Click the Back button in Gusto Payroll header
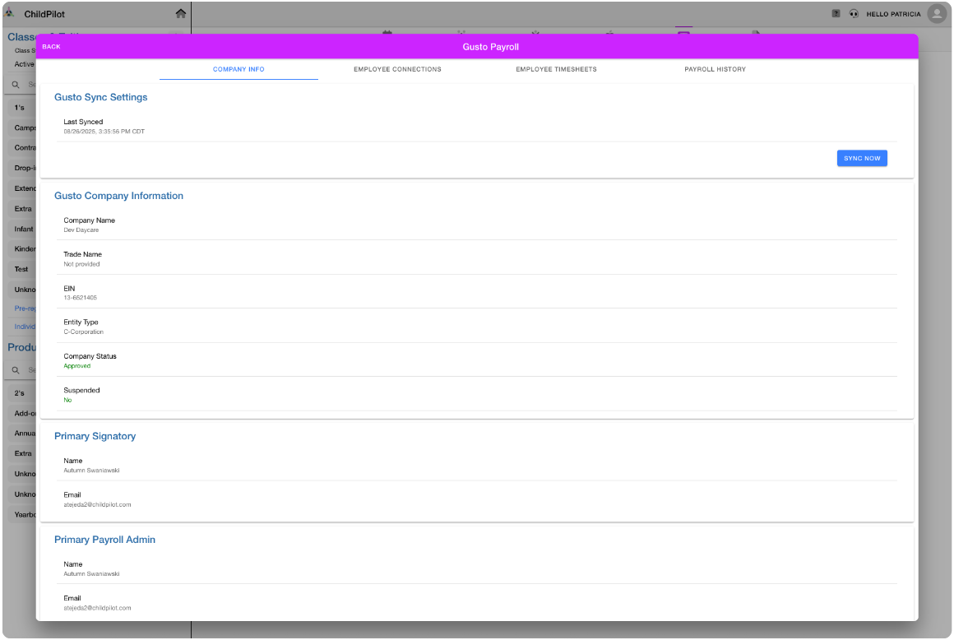The image size is (954, 640). 51,47
